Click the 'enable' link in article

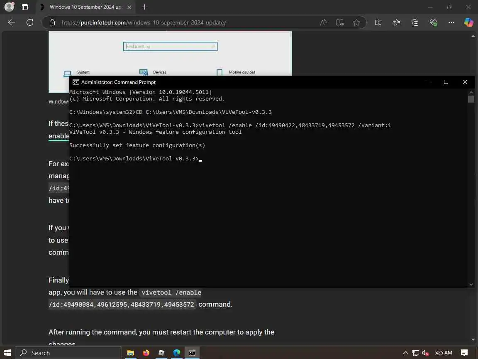59,136
